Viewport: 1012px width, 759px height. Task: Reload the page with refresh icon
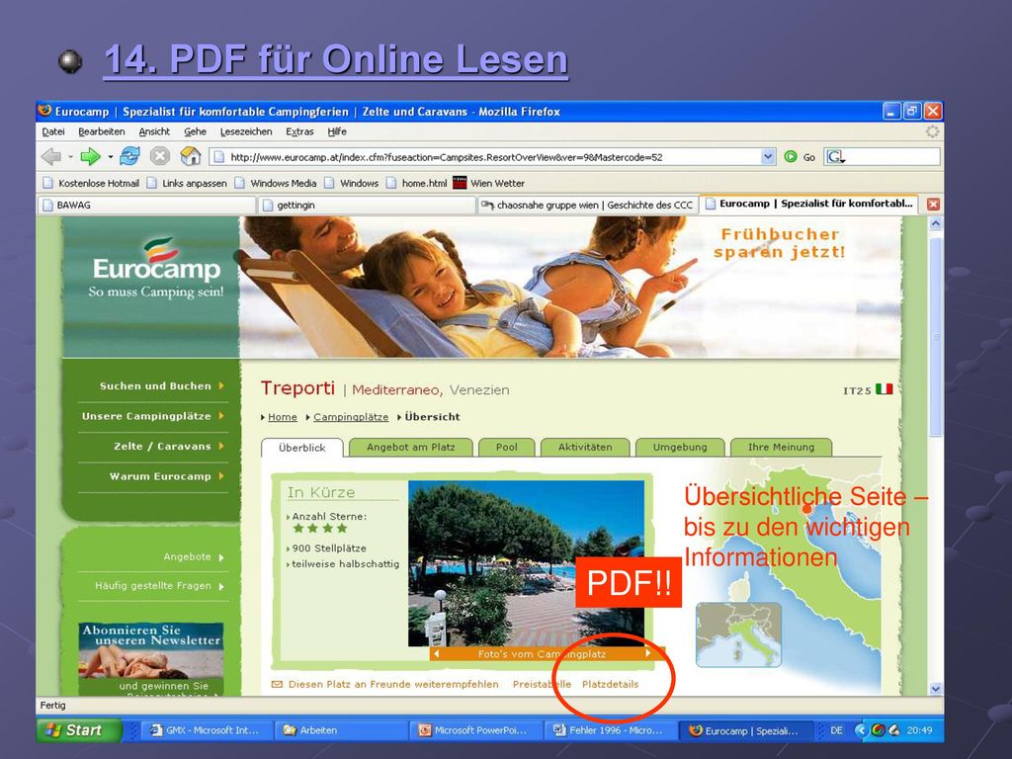[x=129, y=156]
